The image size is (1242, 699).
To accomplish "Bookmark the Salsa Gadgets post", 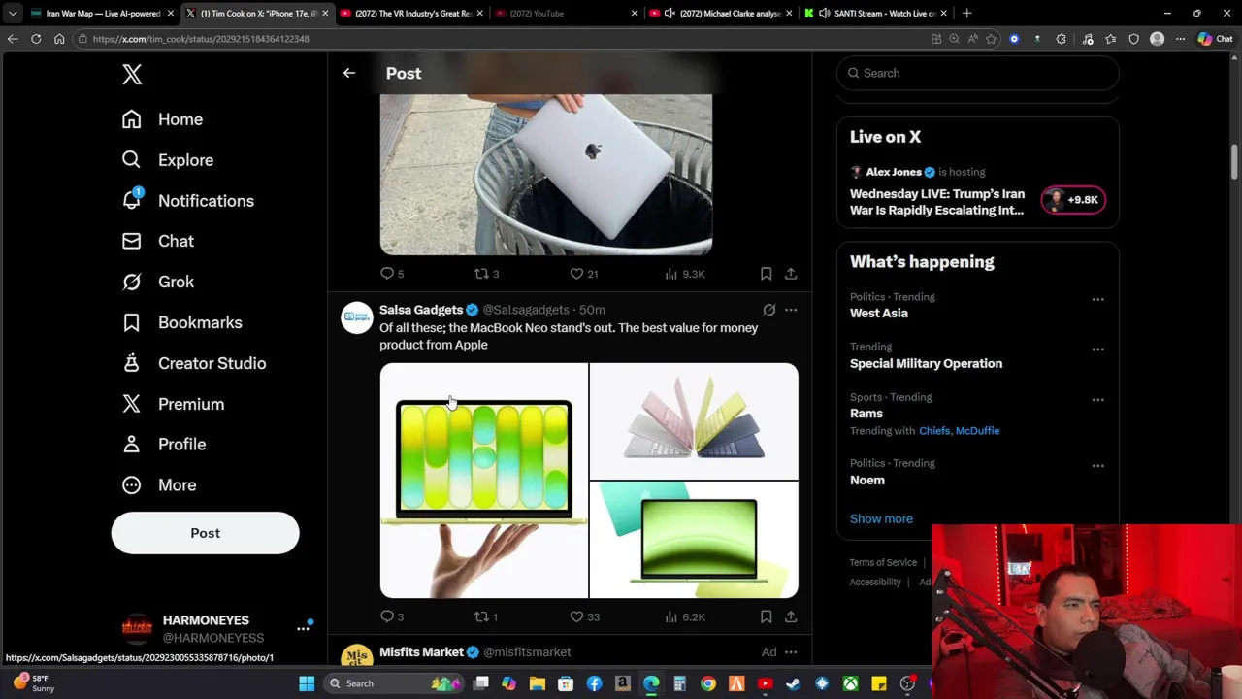I will coord(766,616).
